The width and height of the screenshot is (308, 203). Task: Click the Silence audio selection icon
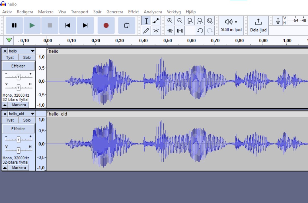180,31
